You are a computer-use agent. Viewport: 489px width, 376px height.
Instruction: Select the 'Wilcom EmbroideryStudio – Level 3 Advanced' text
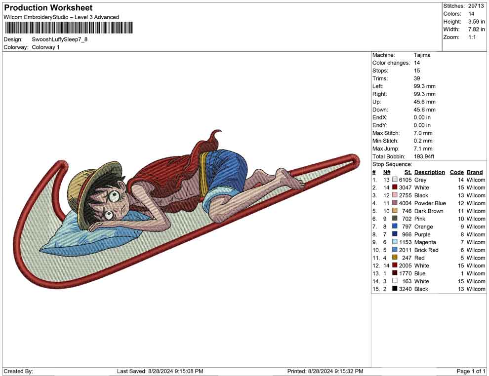[x=61, y=17]
